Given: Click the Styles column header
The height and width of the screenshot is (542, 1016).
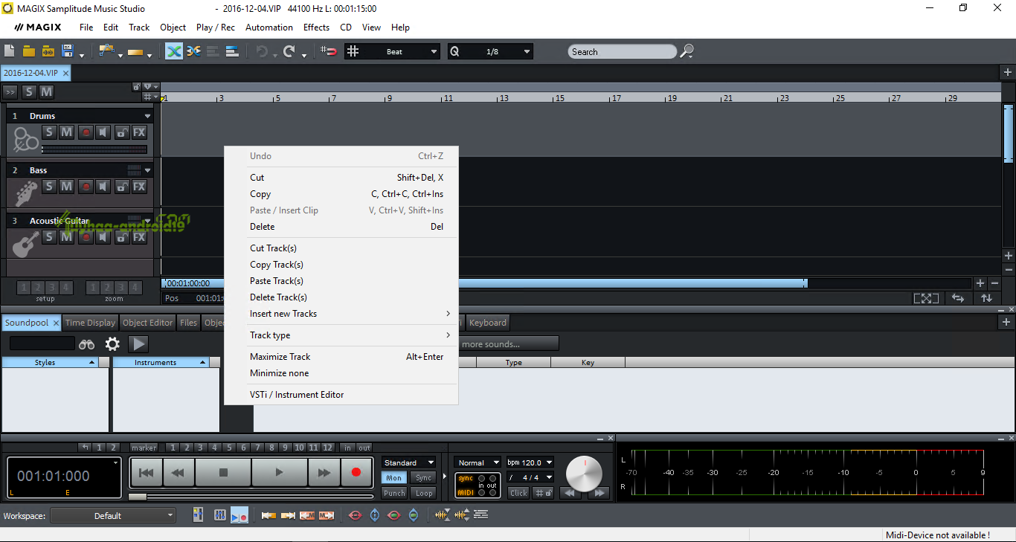Looking at the screenshot, I should tap(50, 362).
